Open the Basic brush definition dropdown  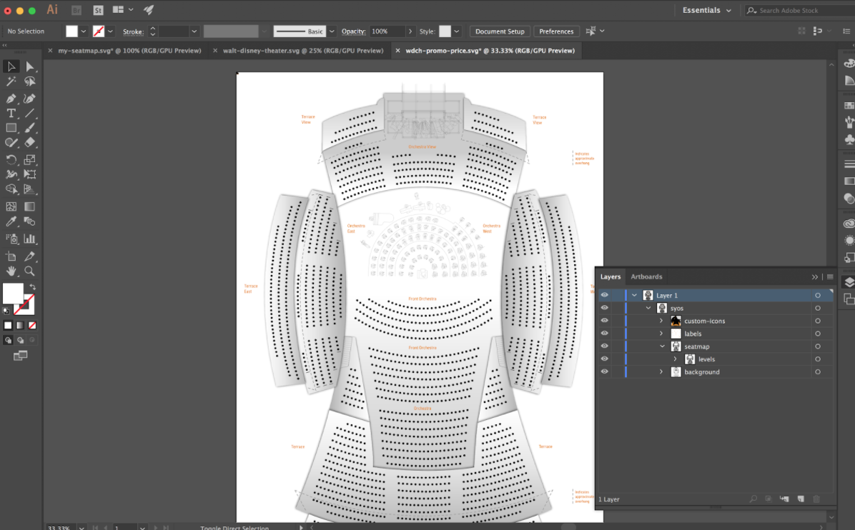332,31
